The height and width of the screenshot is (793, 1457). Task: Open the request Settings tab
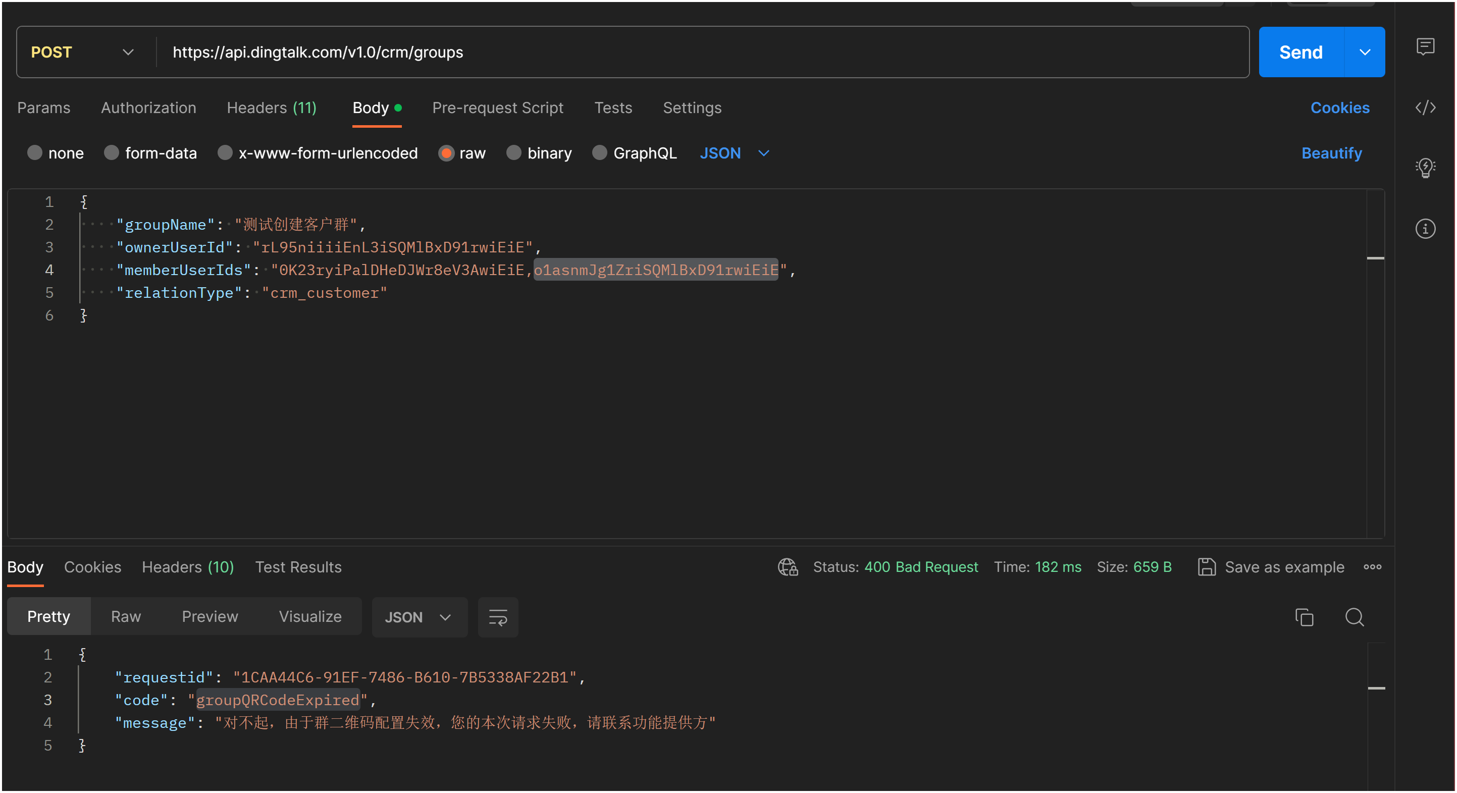pos(692,108)
